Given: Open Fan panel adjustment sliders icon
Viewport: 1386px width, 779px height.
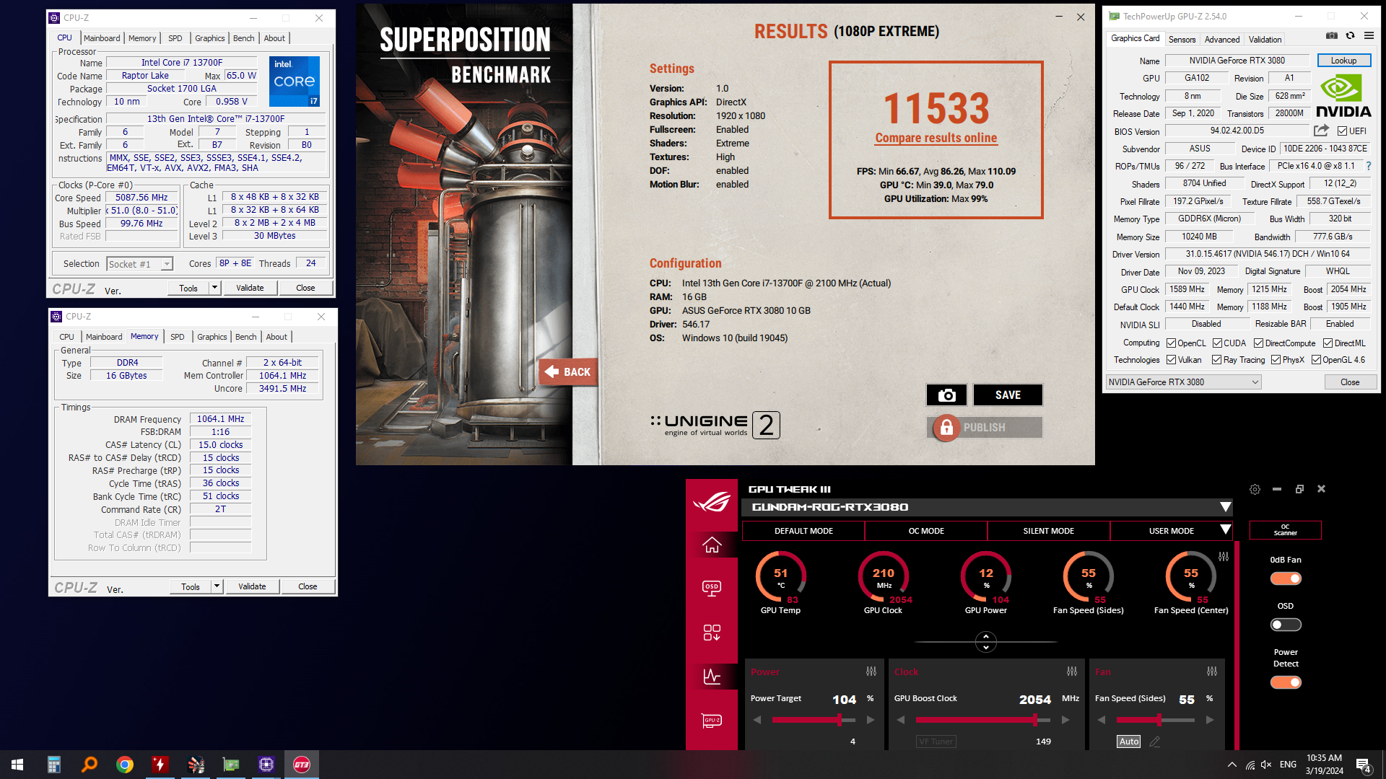Looking at the screenshot, I should pyautogui.click(x=1212, y=672).
